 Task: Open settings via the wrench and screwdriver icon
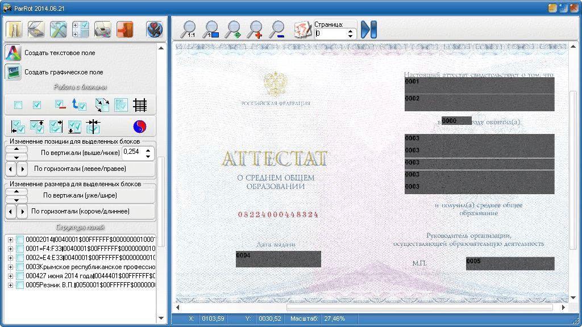click(x=59, y=30)
